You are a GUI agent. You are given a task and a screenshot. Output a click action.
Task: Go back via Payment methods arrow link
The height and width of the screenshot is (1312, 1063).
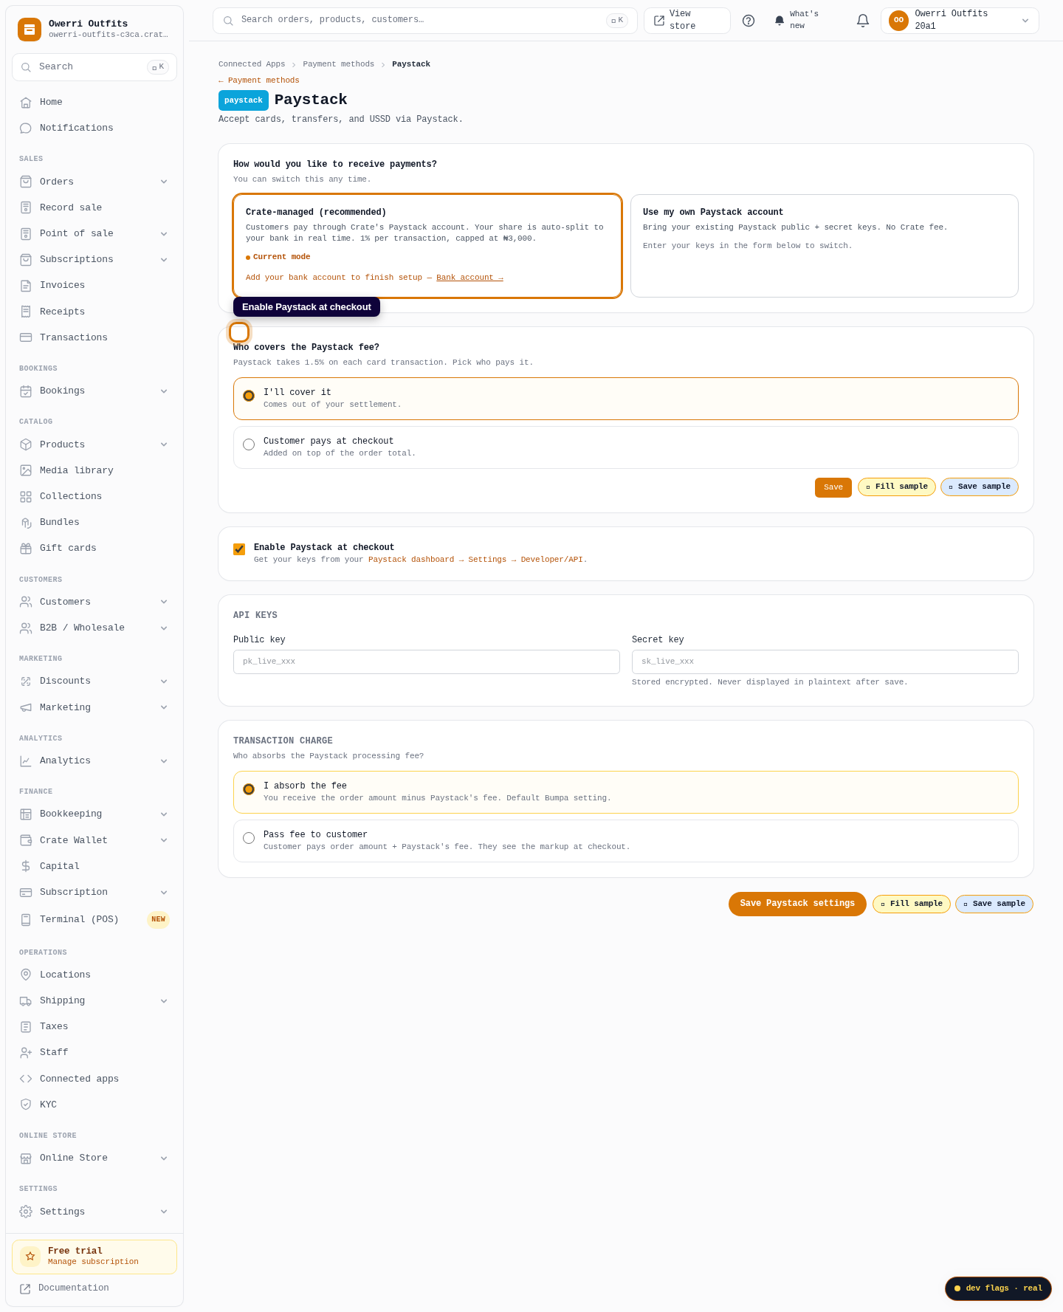pos(259,80)
